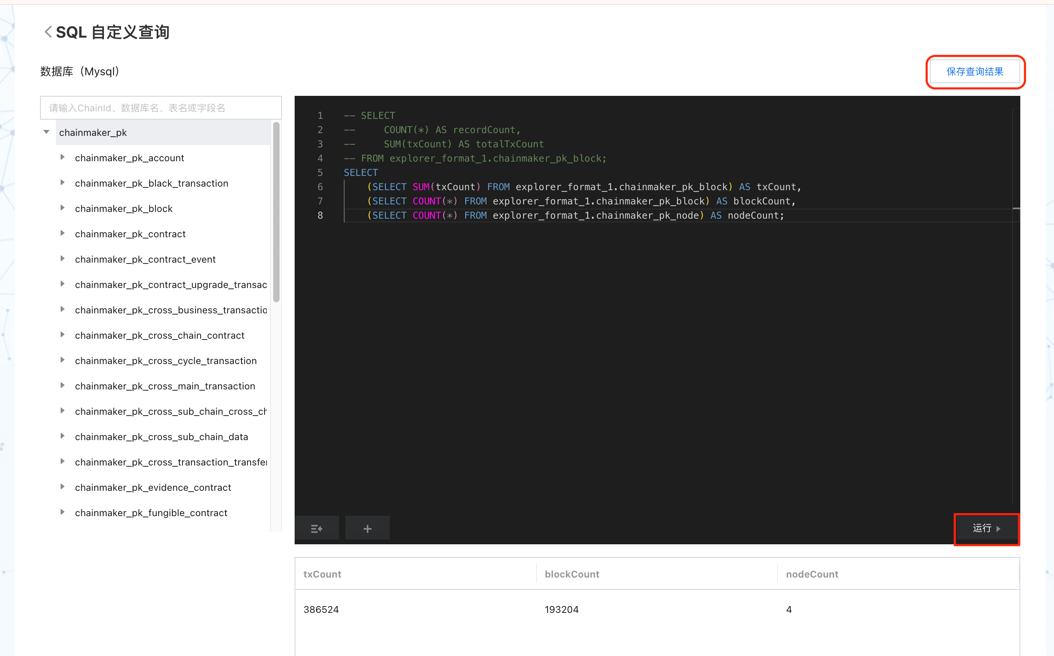Expand chainmaker_pk_contract tree arrow
Screen dimensions: 1054x656
(x=63, y=233)
